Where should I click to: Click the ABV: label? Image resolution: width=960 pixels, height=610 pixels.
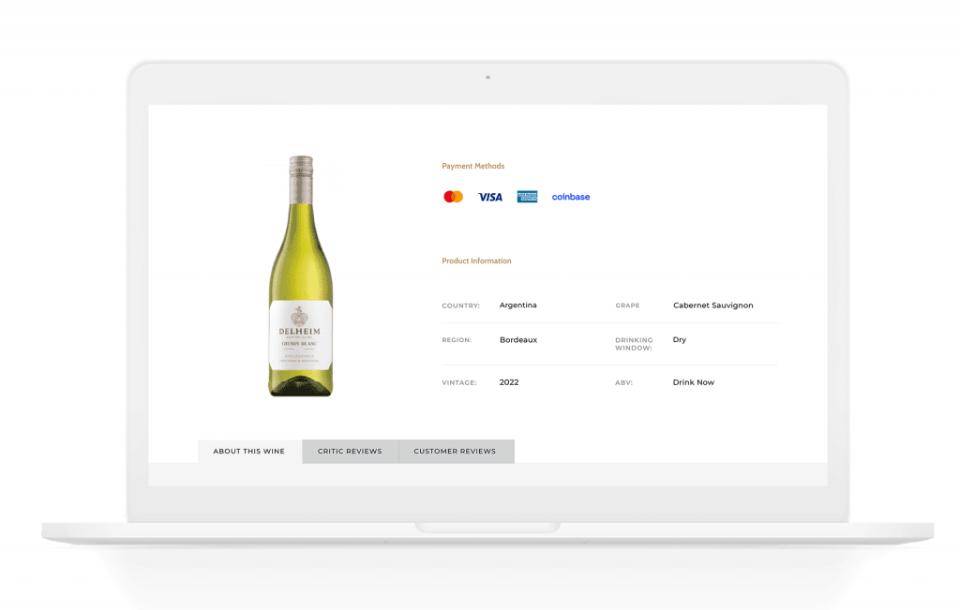pyautogui.click(x=623, y=382)
